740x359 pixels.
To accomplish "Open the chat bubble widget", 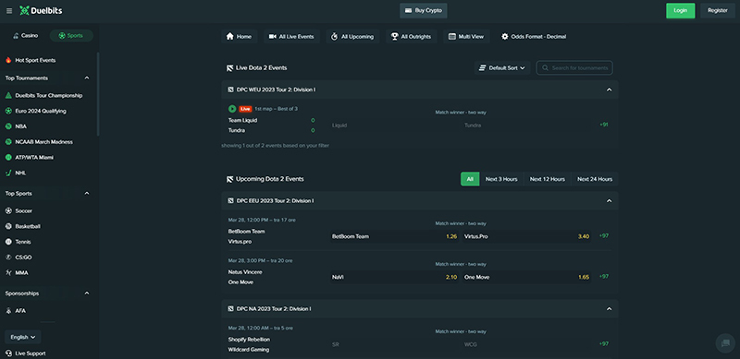I will click(x=725, y=343).
